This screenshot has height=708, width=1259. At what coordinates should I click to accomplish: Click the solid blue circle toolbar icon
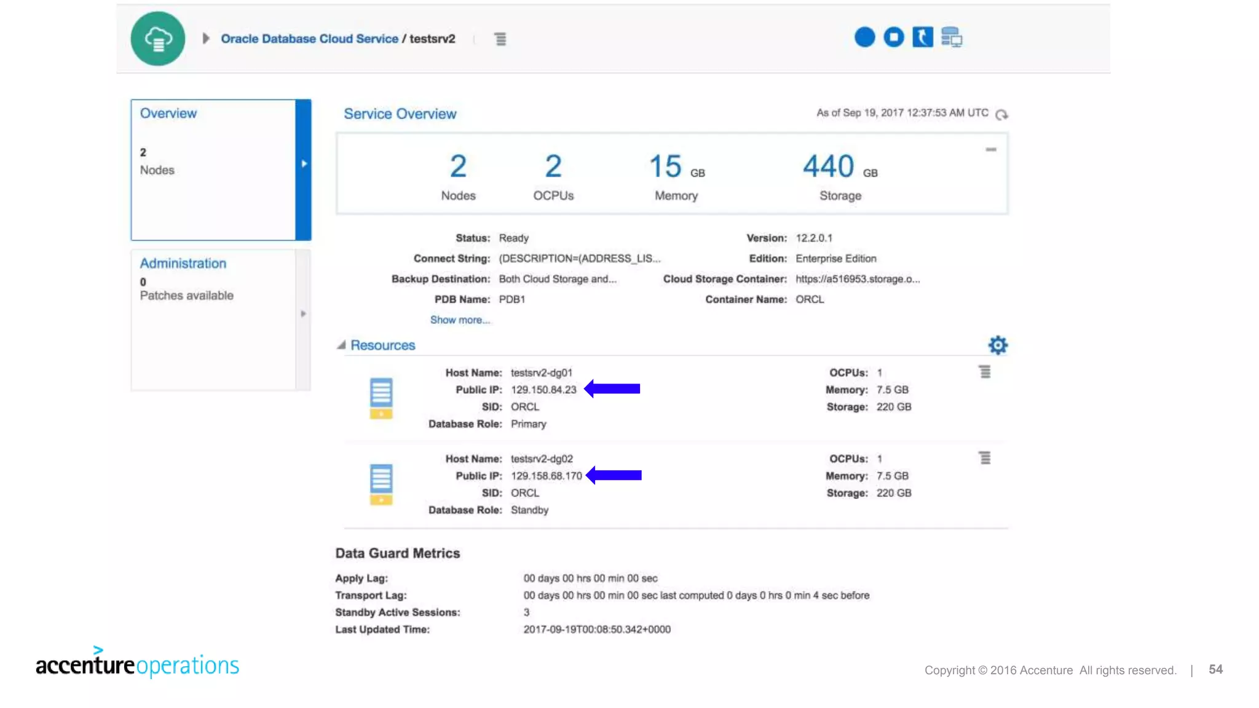click(x=864, y=37)
